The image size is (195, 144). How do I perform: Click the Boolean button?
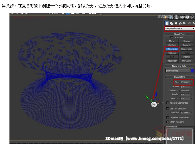[172, 53]
